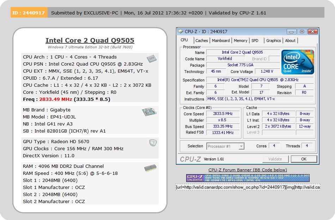Select the CPU tab
This screenshot has width=335, height=220.
coord(184,40)
